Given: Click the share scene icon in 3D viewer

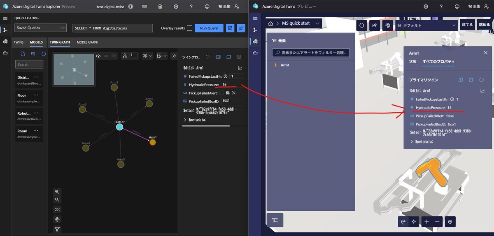Looking at the screenshot, I should (x=374, y=25).
